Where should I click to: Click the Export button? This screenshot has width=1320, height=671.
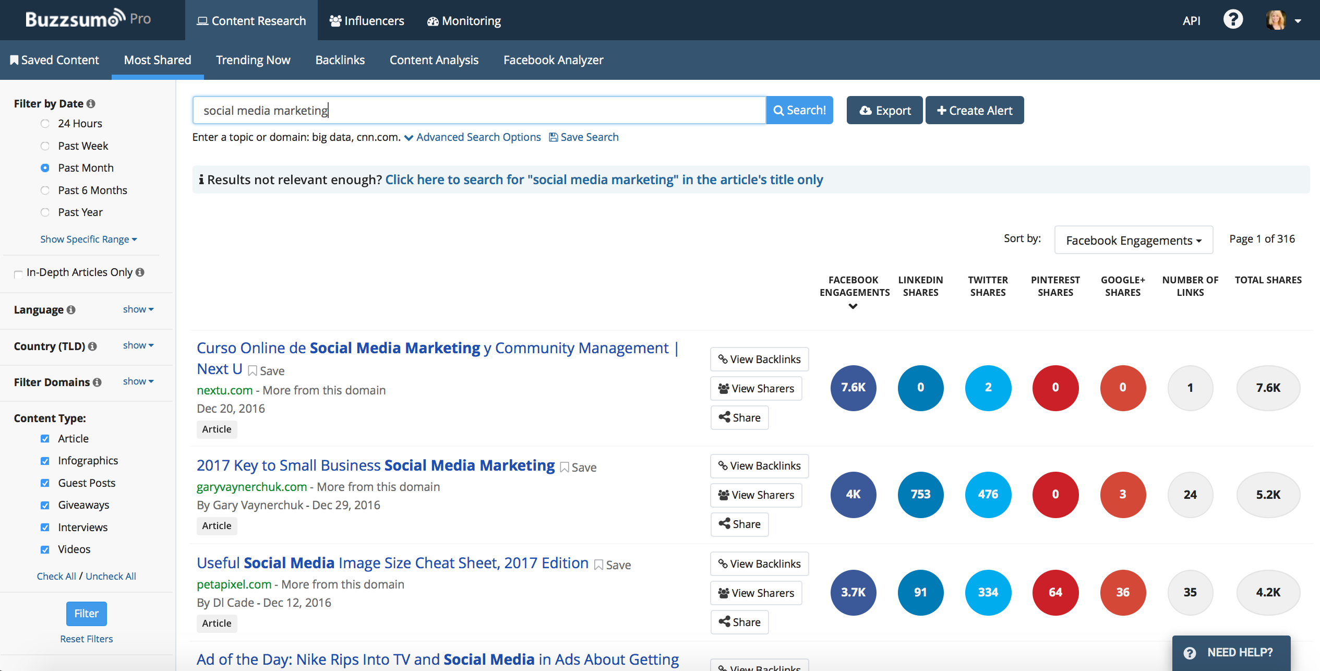[884, 110]
